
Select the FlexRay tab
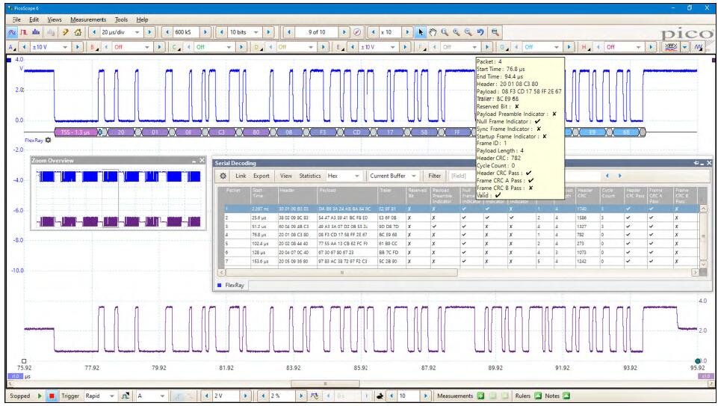click(235, 285)
